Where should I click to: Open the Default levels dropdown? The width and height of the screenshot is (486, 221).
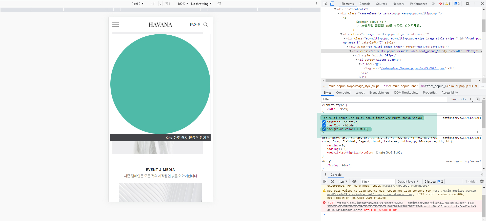pos(408,182)
